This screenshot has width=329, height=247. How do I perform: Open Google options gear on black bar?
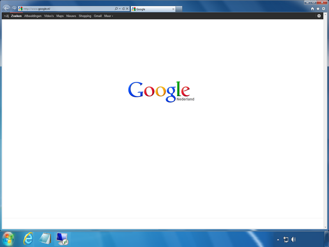pyautogui.click(x=319, y=16)
